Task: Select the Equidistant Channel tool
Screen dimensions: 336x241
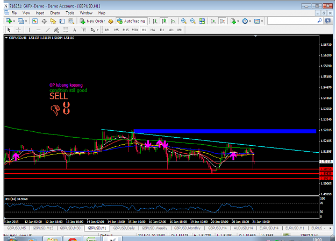Action: 56,30
